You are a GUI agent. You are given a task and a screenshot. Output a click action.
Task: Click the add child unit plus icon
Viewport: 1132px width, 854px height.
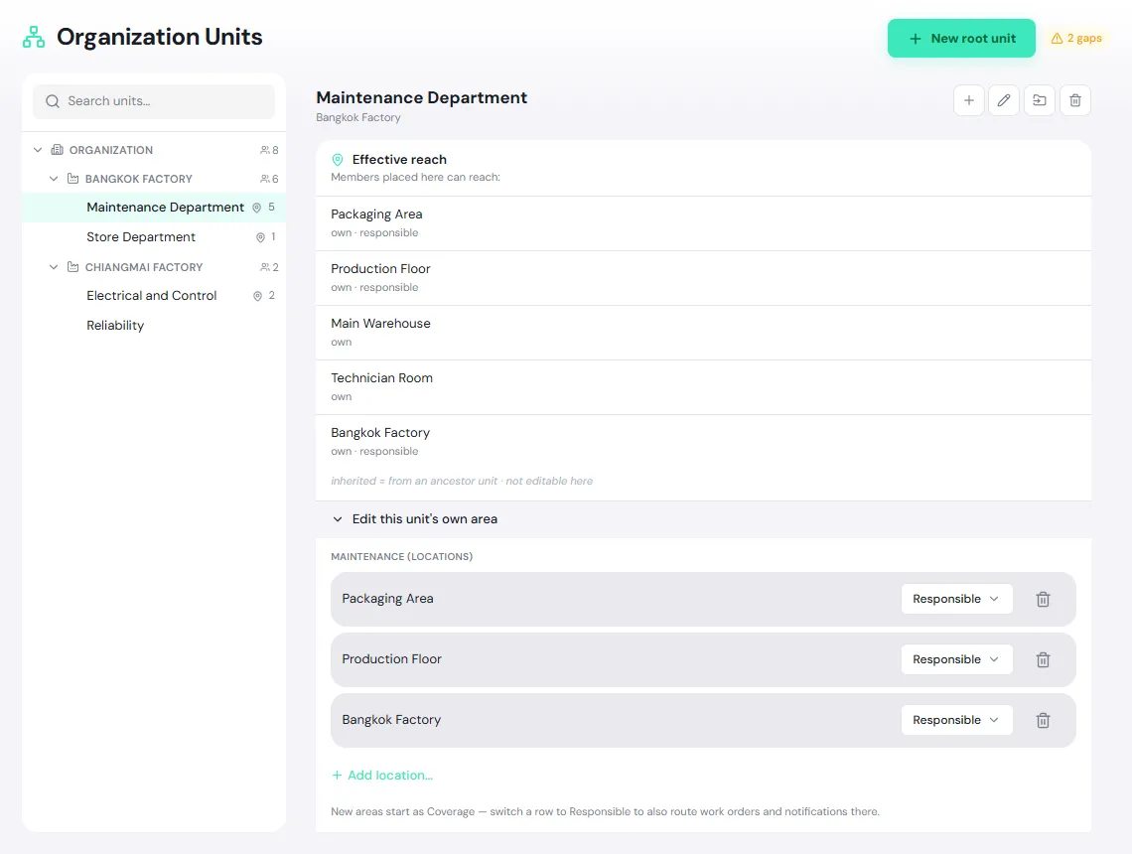[969, 100]
